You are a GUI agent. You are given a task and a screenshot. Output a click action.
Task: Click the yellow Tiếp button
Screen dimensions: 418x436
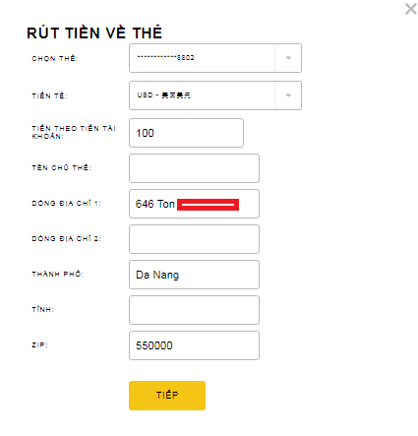pos(167,396)
